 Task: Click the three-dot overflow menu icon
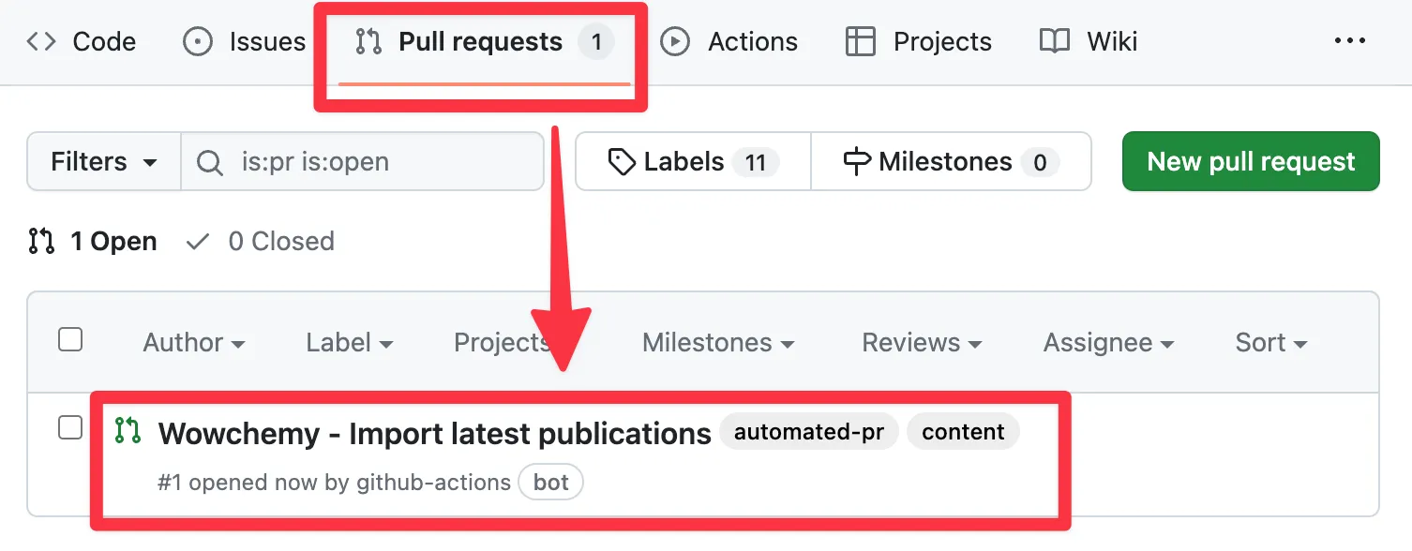(1349, 41)
